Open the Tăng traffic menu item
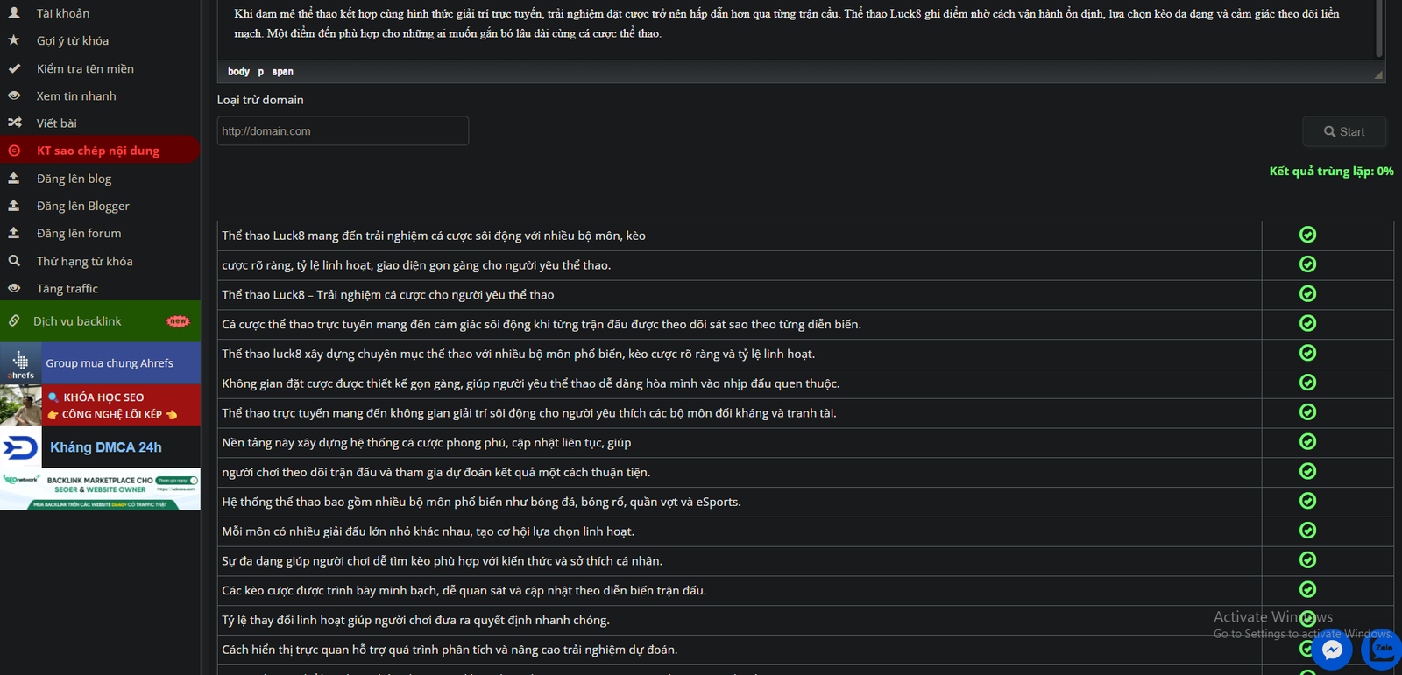 click(x=67, y=288)
